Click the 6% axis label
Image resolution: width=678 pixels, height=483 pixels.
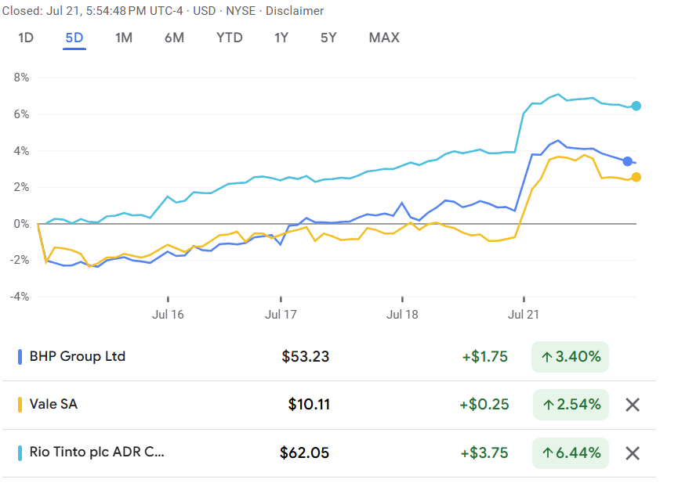pos(21,114)
